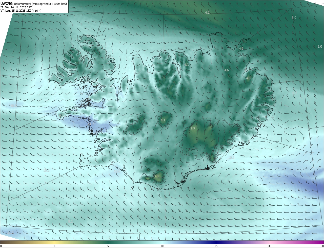
Task: Click the '10' tick label on the color scale
Action: coord(162,246)
